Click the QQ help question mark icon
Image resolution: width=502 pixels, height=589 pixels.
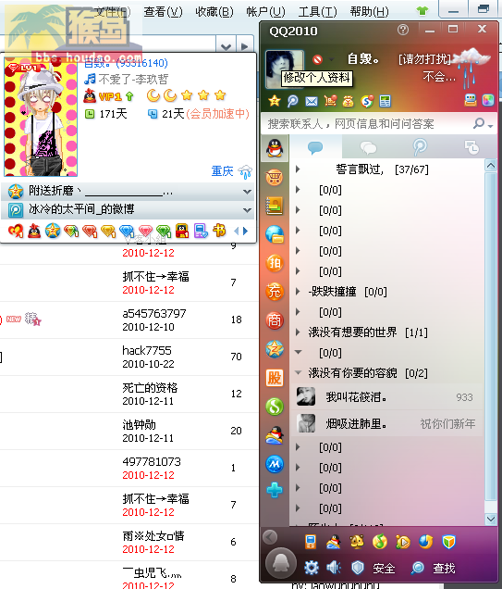pos(403,30)
